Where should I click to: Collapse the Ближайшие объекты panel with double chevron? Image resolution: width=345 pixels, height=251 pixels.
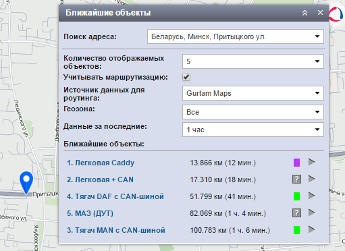(304, 13)
